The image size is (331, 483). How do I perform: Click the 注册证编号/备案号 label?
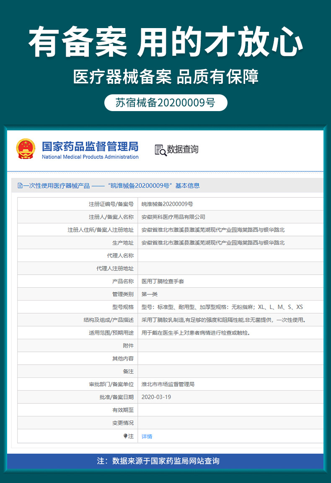(x=111, y=204)
